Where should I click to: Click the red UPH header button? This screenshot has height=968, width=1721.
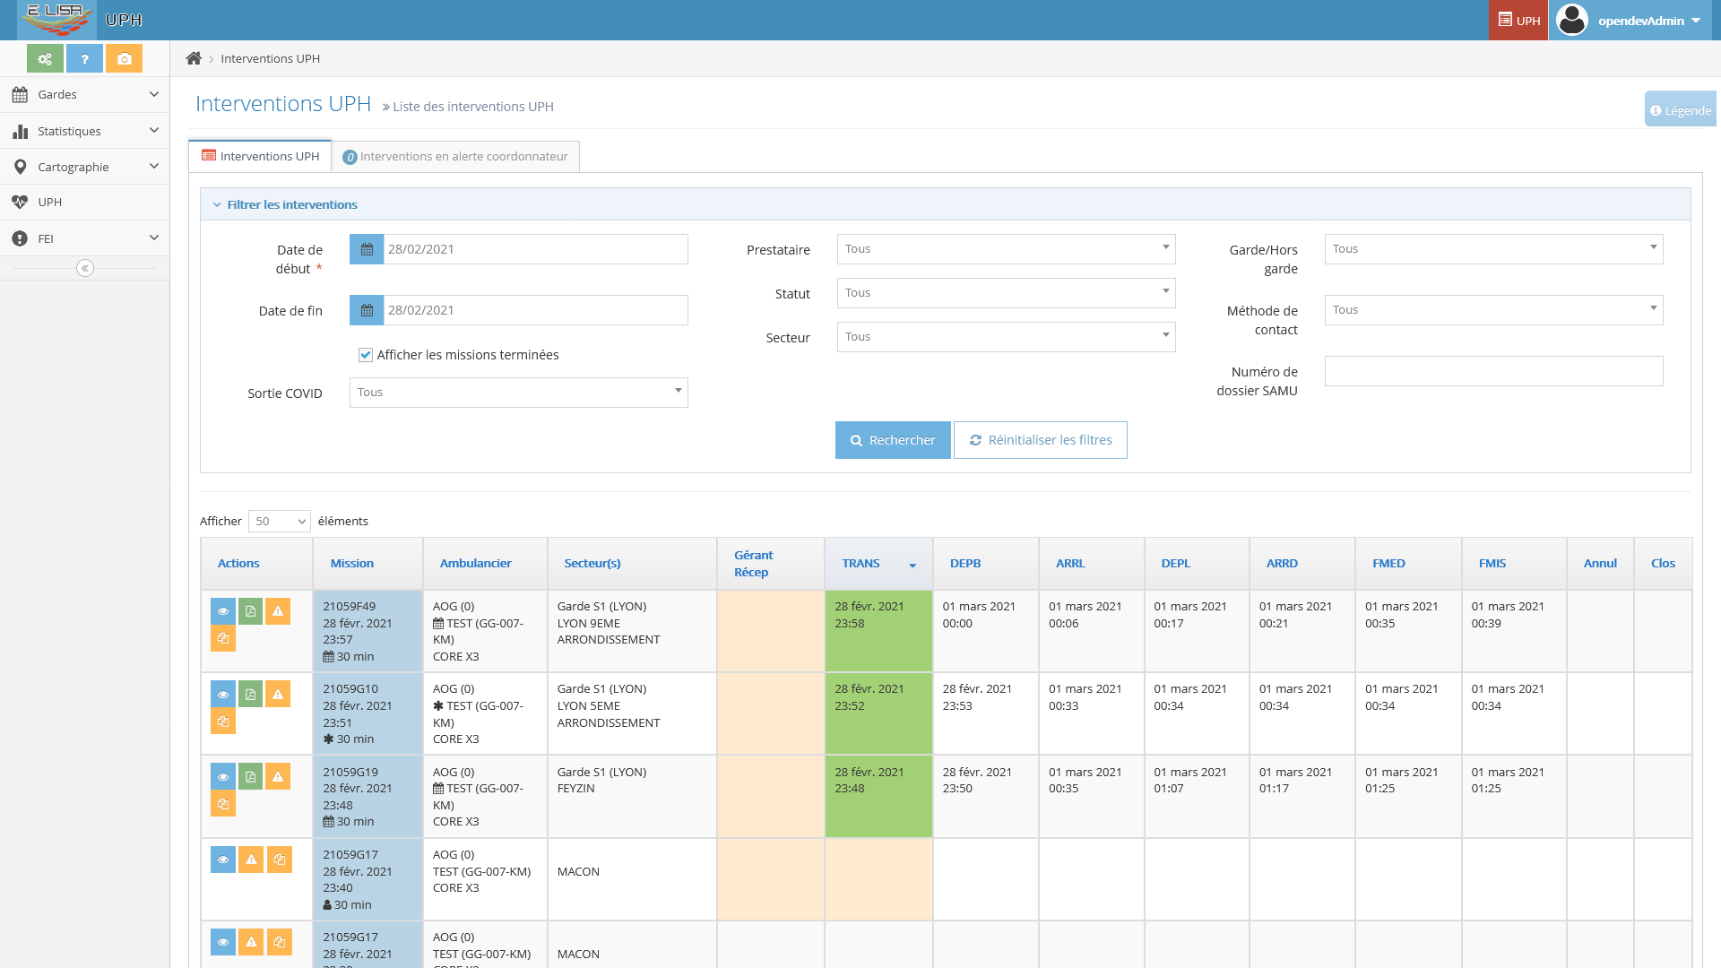[x=1518, y=20]
